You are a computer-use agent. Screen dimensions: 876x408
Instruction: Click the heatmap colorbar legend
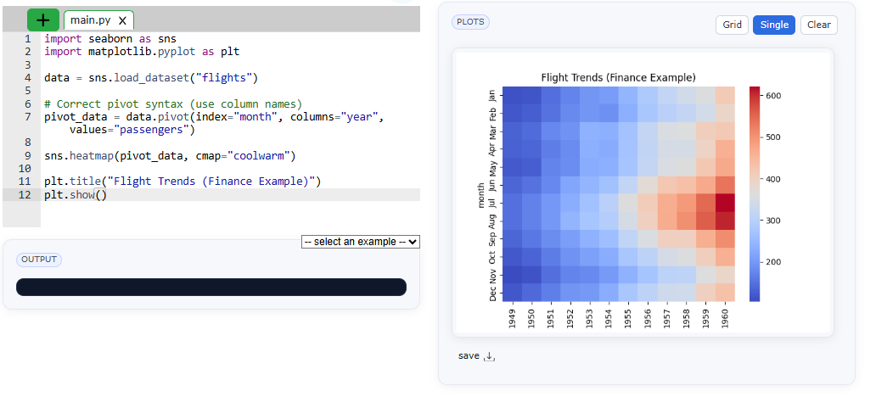coord(755,193)
